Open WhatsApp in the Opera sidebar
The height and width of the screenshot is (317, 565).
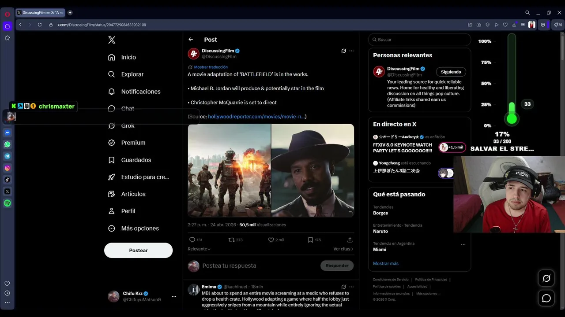8,144
